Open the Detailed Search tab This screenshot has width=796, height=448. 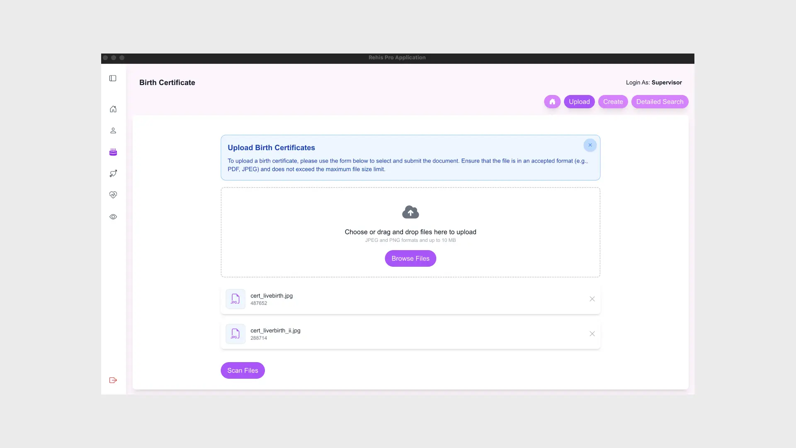point(660,102)
